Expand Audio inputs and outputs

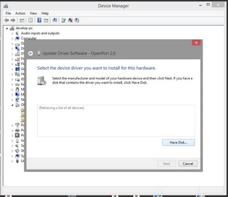pyautogui.click(x=12, y=34)
